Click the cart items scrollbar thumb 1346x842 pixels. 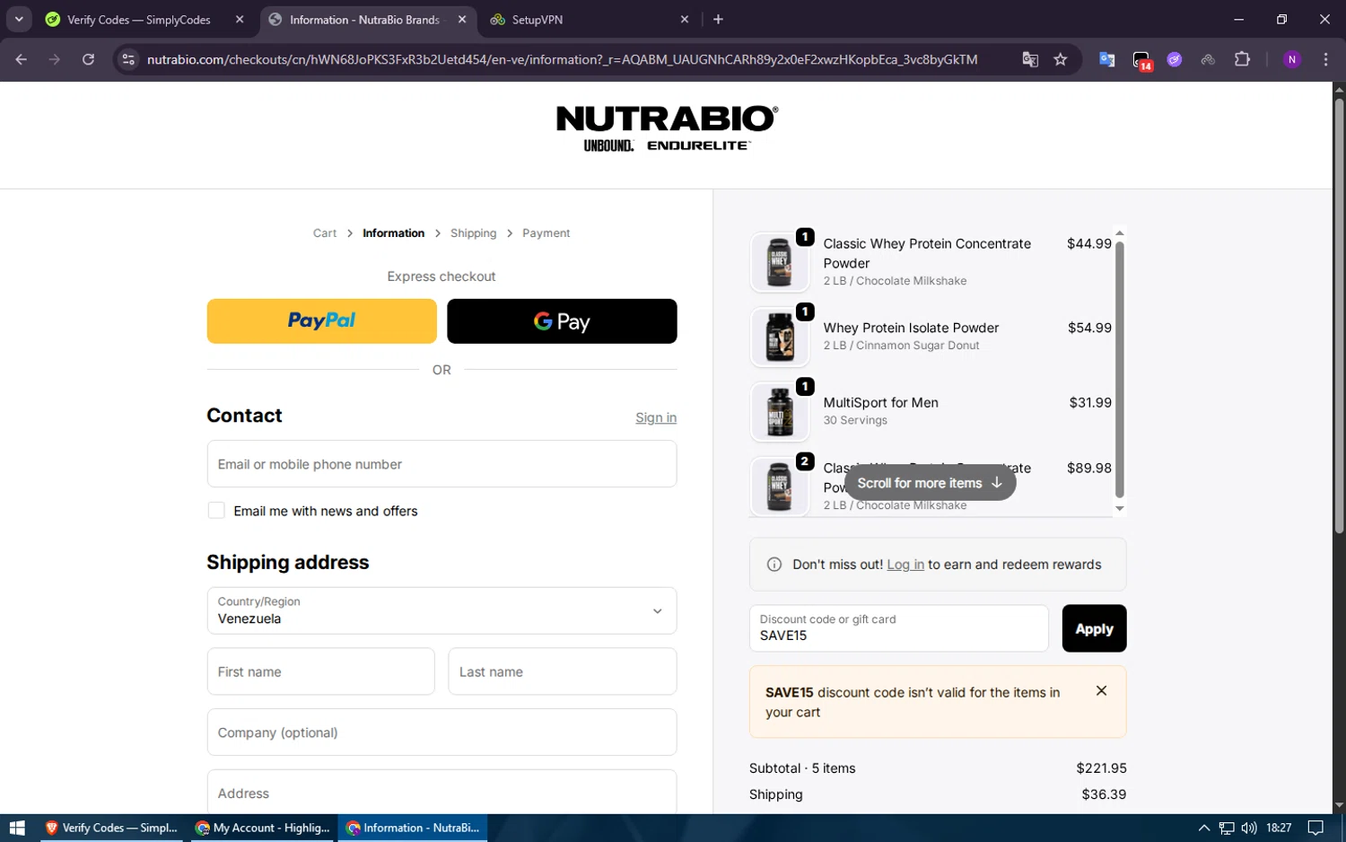(x=1119, y=369)
